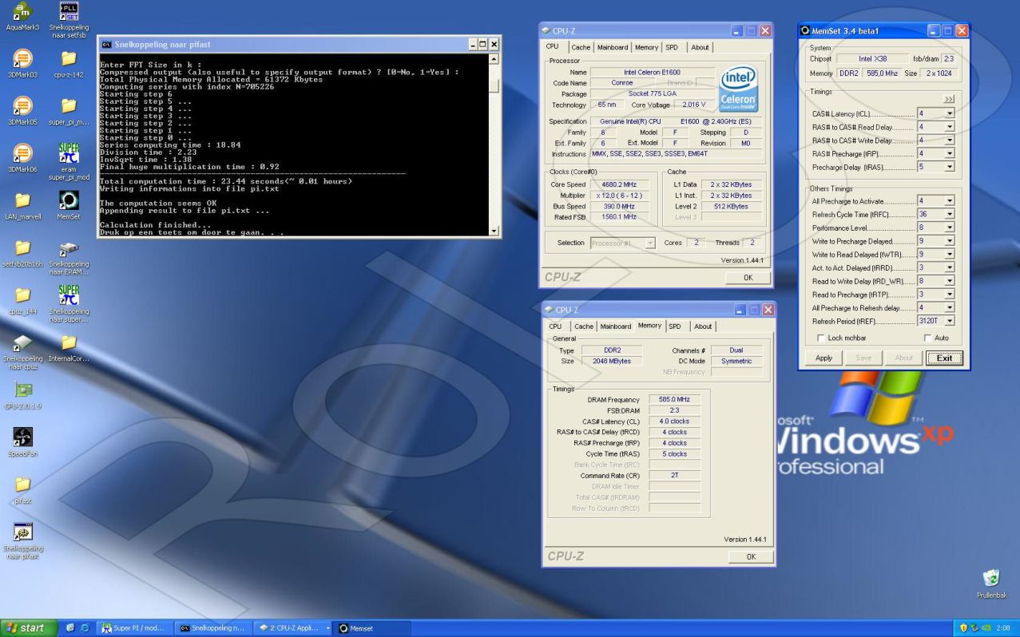This screenshot has height=637, width=1020.
Task: Open the AquaMark3 desktop shortcut
Action: pos(22,16)
